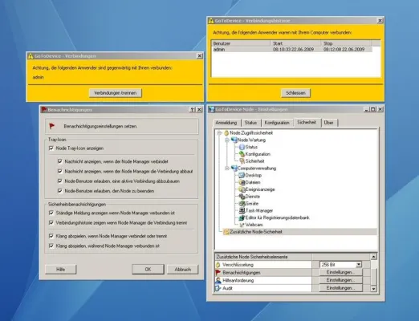The width and height of the screenshot is (419, 321).
Task: Click the Webcam icon in tree
Action: tap(242, 225)
